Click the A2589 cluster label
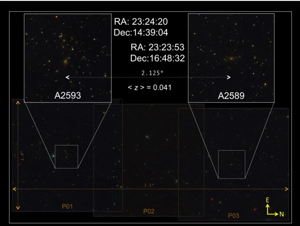 (231, 96)
